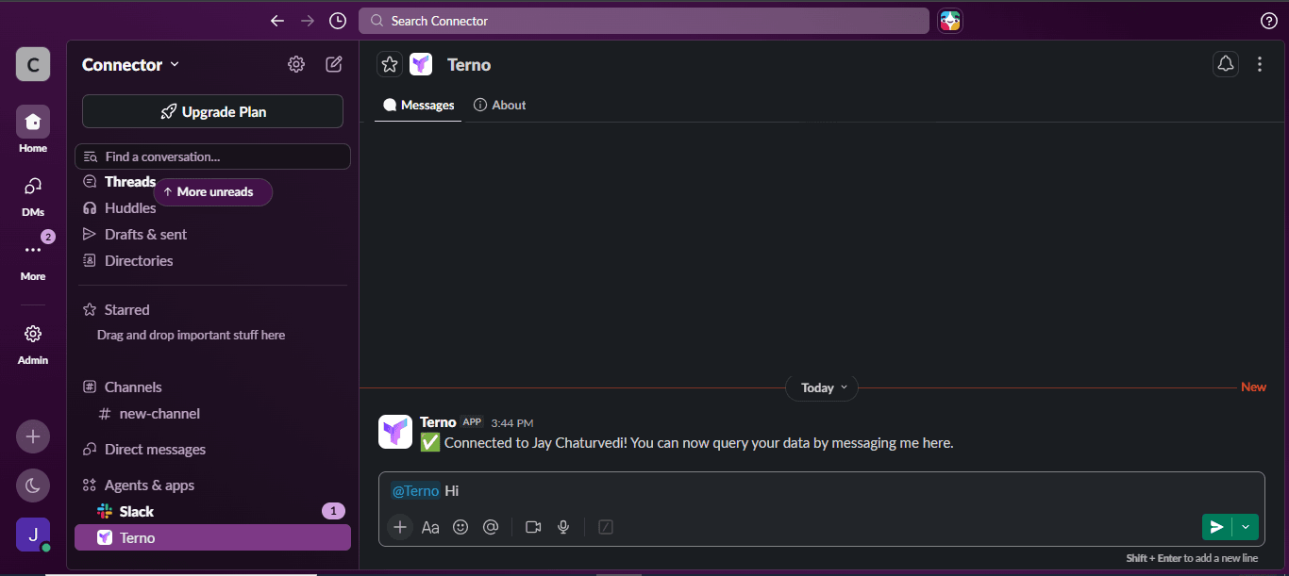
Task: Open notification bell settings for Terno
Action: [x=1226, y=64]
